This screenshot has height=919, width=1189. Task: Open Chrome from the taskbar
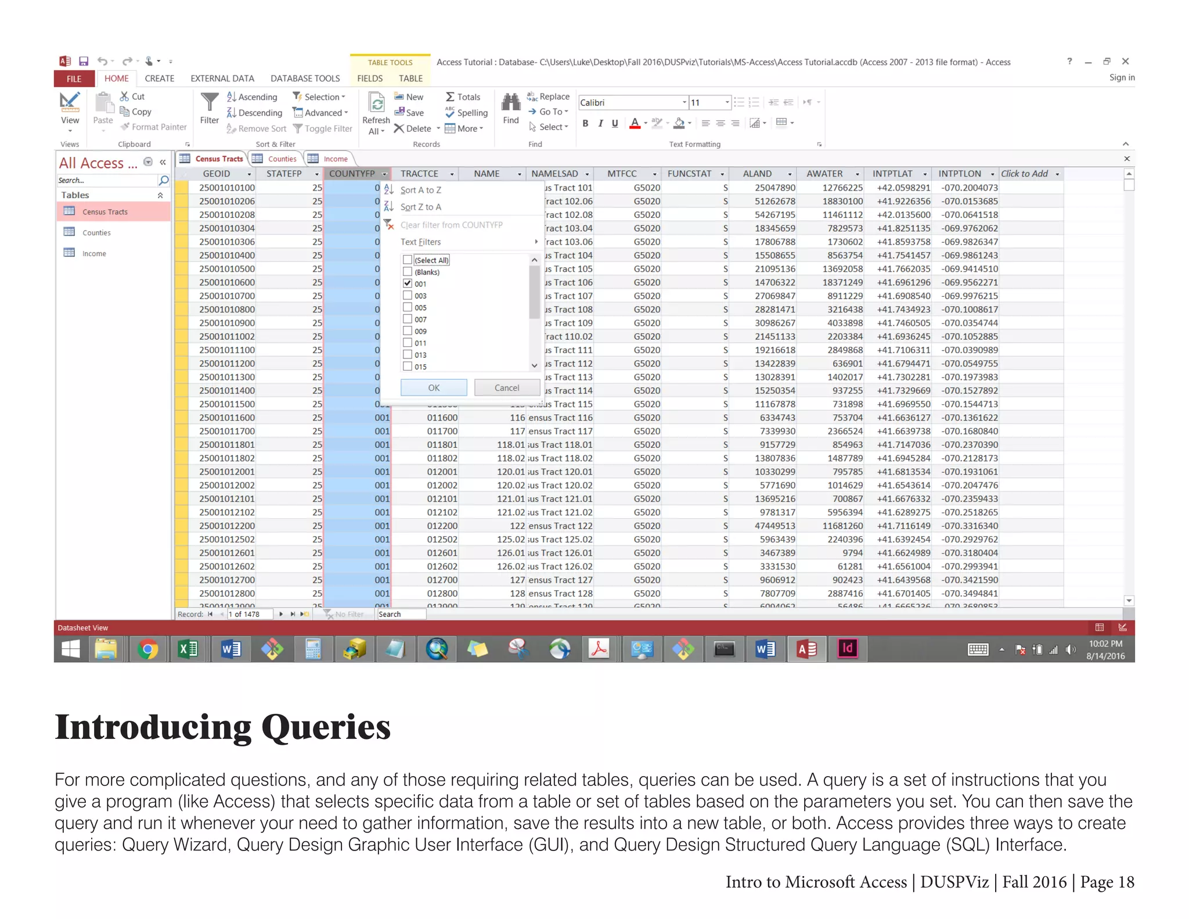tap(147, 649)
